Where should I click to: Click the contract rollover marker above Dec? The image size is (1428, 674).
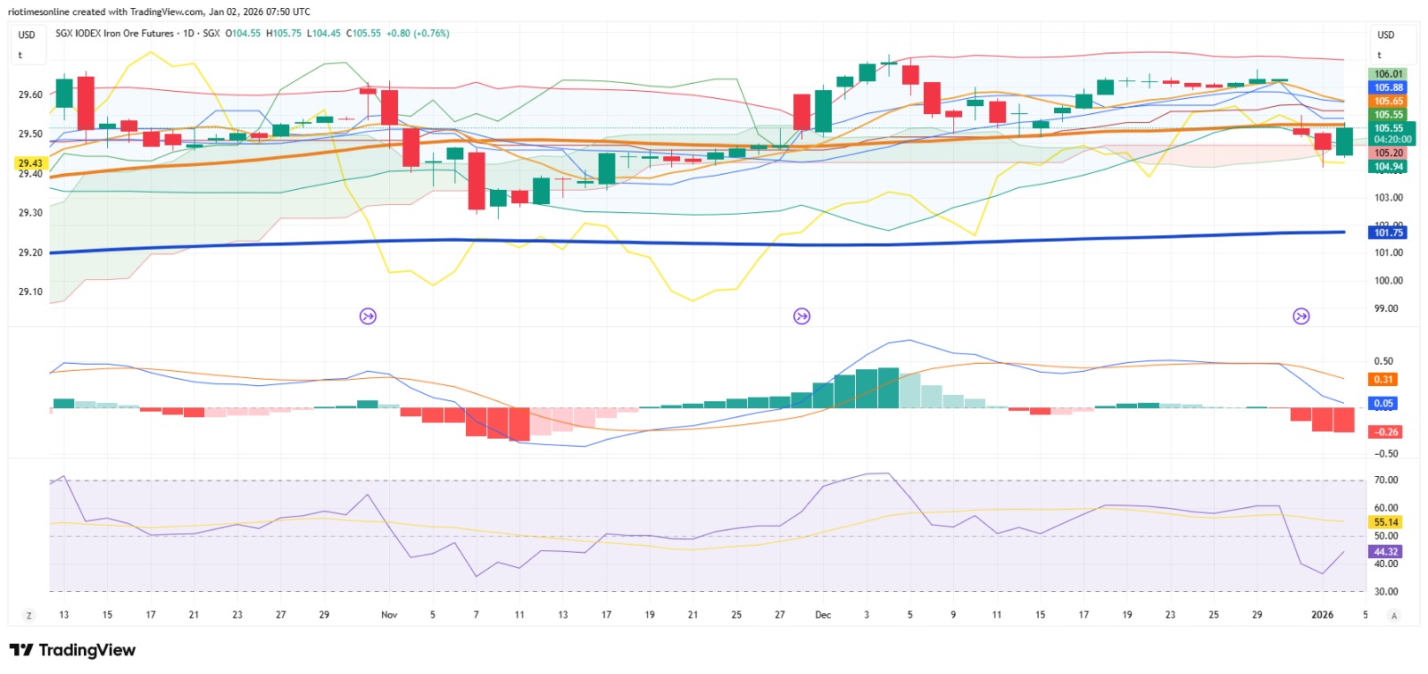(801, 316)
